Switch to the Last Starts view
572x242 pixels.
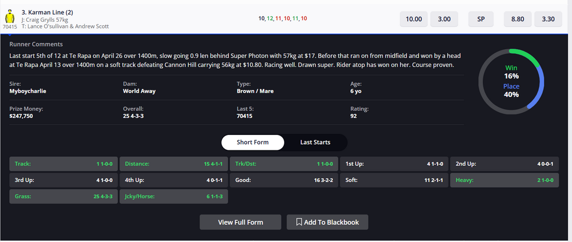point(315,142)
